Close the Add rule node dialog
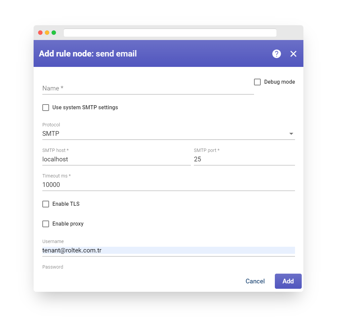Screen dimensions: 337x317 pyautogui.click(x=293, y=54)
